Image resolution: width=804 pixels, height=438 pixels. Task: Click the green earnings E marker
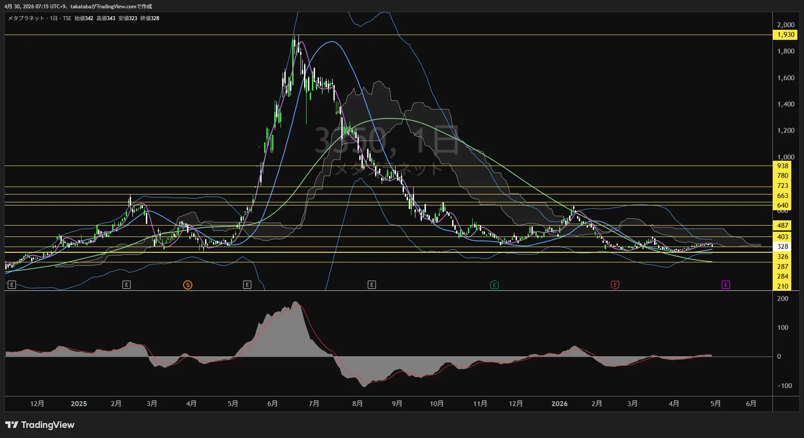point(494,285)
